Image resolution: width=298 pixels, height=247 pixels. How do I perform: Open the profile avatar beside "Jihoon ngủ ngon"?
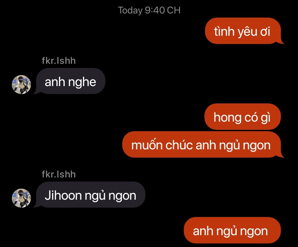(x=21, y=198)
